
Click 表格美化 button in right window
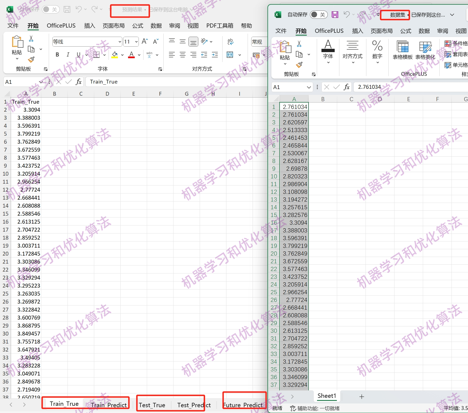tap(425, 50)
